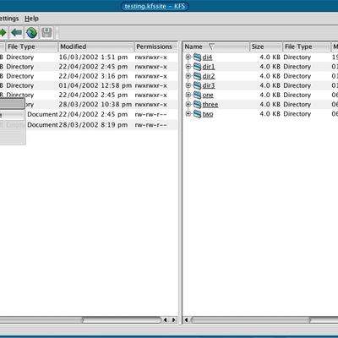Click the floppy disk save icon
The image size is (338, 338).
[x=46, y=33]
